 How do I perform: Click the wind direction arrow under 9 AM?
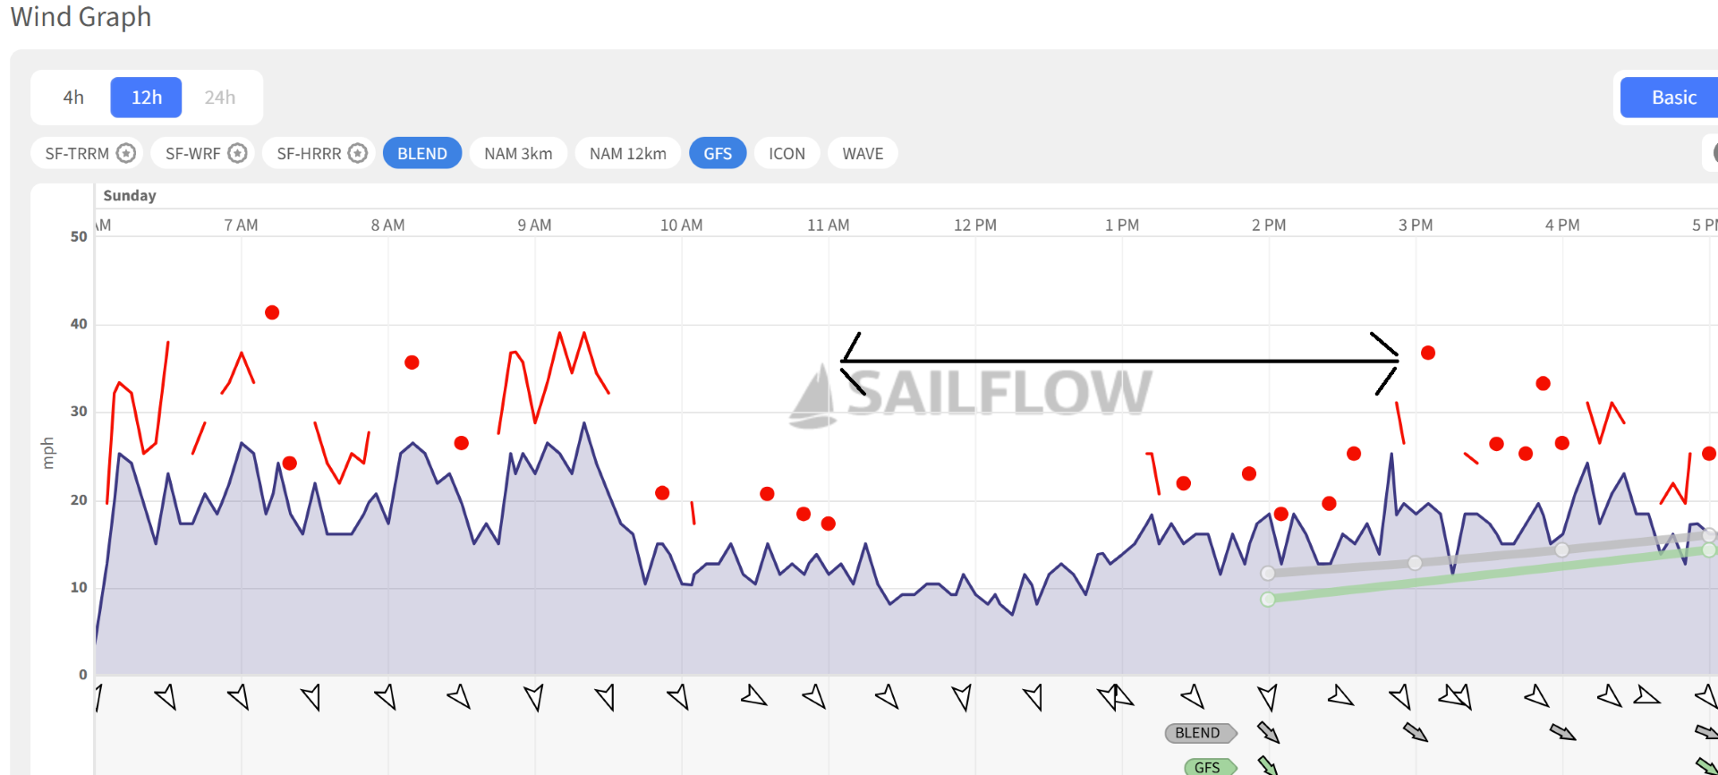(x=533, y=697)
